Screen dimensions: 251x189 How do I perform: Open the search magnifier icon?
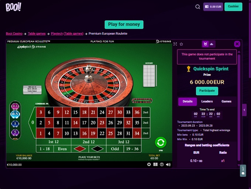click(x=198, y=7)
